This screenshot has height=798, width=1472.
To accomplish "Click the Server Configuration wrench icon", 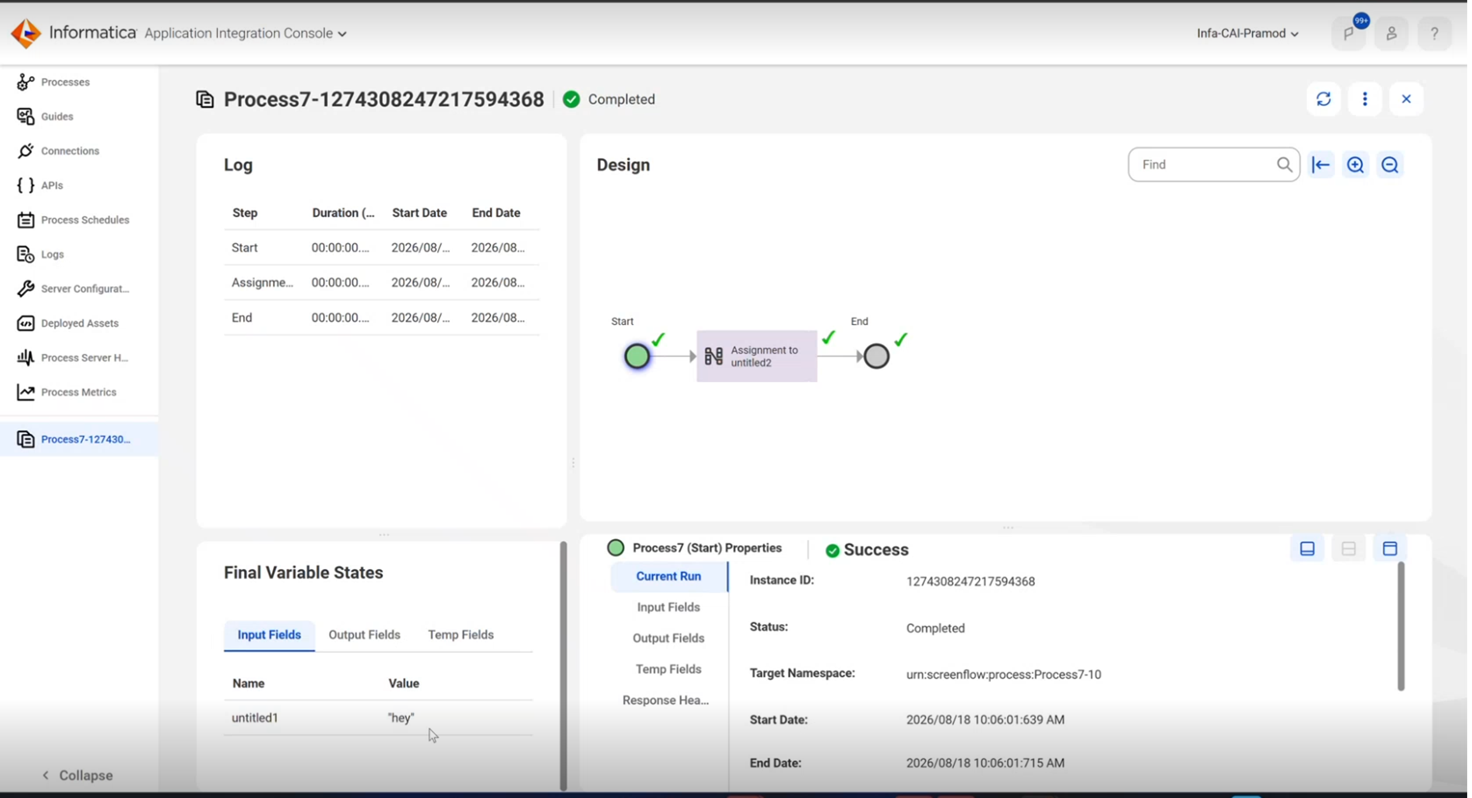I will [25, 289].
